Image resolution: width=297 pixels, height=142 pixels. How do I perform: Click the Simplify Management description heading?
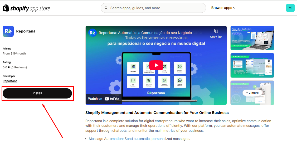(157, 113)
